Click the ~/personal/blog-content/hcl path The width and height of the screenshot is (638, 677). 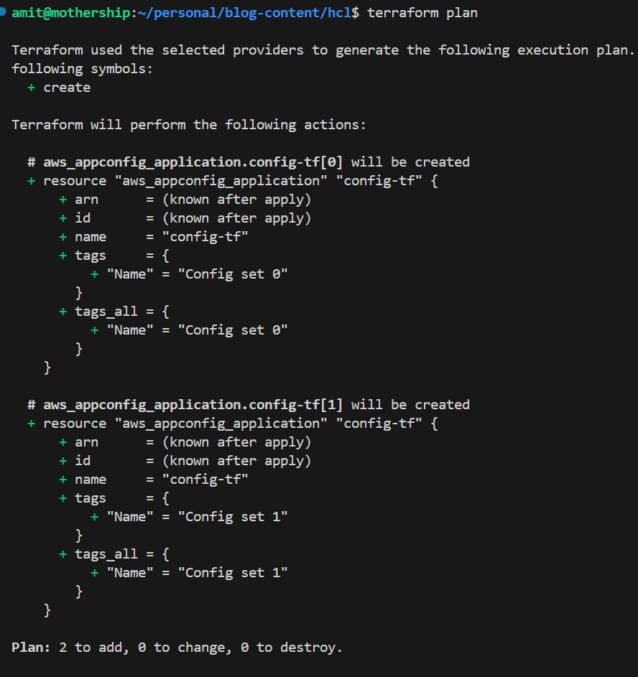[244, 13]
